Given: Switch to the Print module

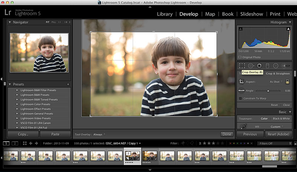Looking at the screenshot, I should pyautogui.click(x=275, y=14).
